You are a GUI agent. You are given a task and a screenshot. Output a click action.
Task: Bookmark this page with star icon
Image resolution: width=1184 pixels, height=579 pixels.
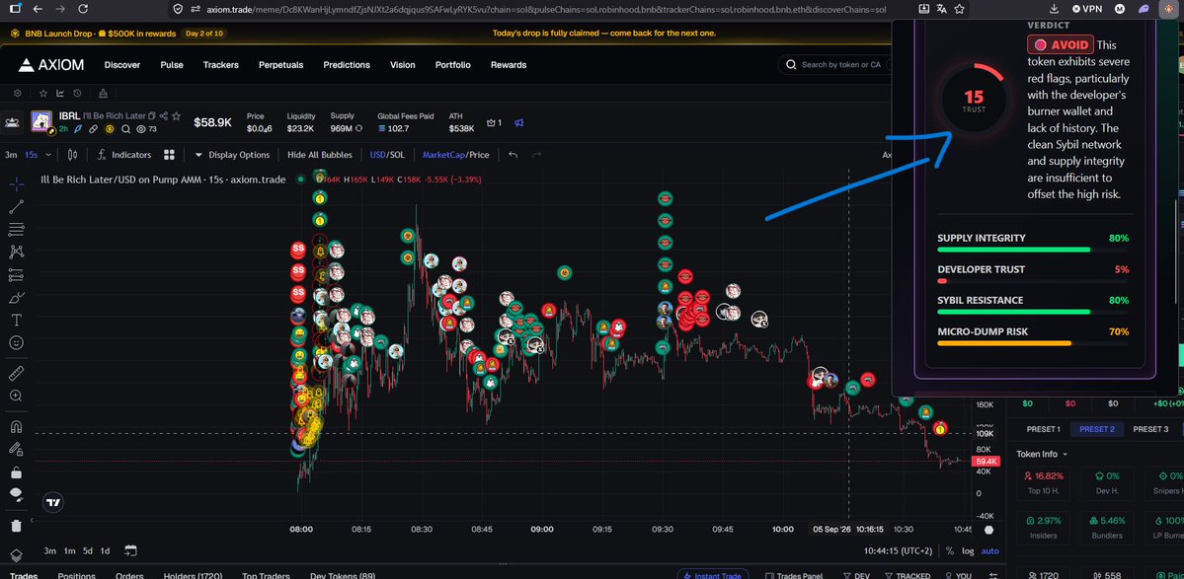pos(959,9)
